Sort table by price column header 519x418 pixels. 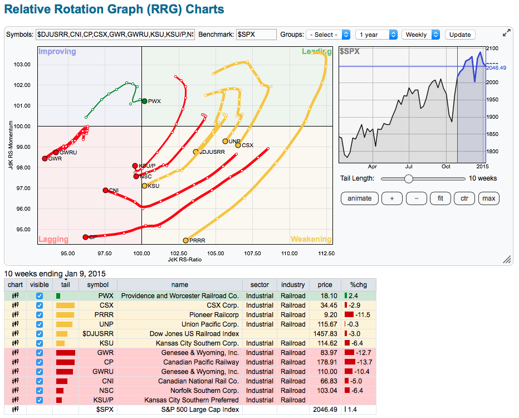tap(325, 284)
